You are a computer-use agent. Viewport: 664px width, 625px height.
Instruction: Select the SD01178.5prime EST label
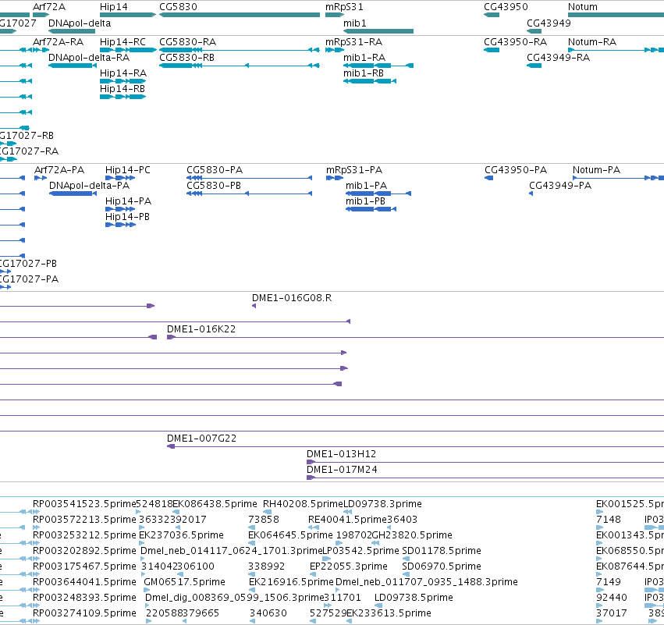(x=442, y=551)
